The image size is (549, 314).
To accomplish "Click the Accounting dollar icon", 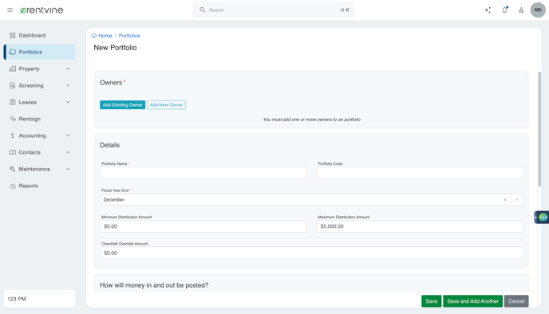I will pos(13,135).
